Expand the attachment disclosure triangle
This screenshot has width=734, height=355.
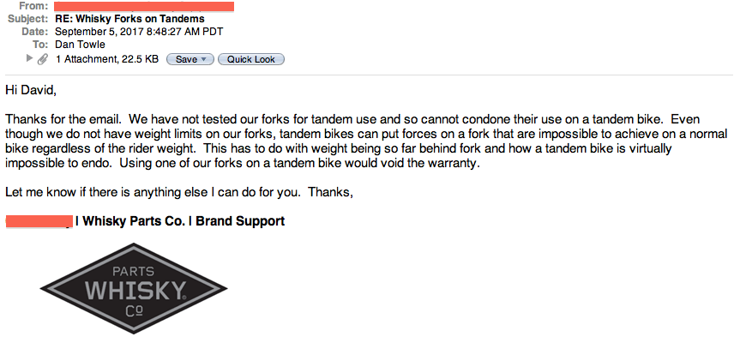point(29,58)
